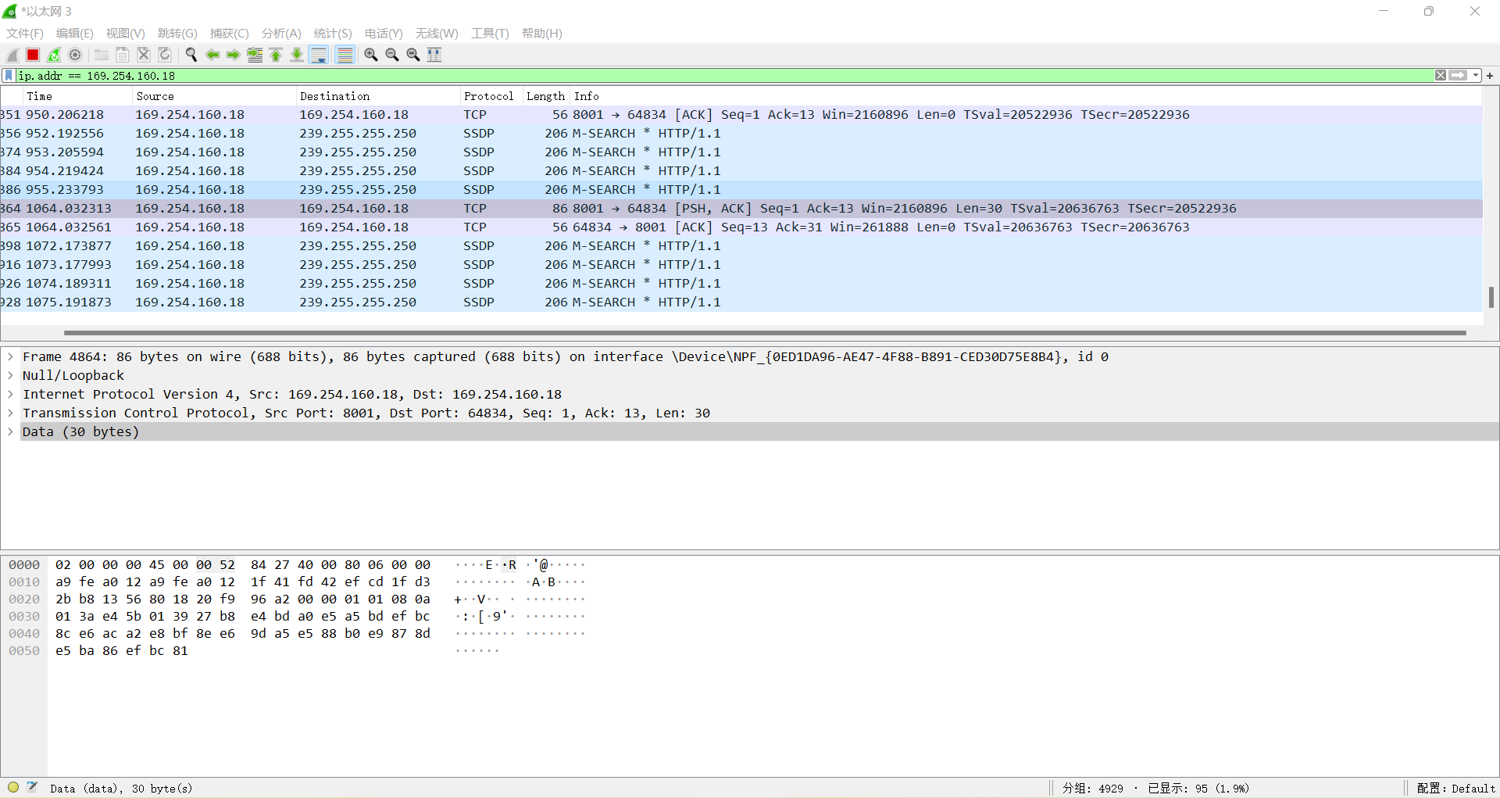
Task: Open a capture file with the folder icon
Action: (102, 55)
